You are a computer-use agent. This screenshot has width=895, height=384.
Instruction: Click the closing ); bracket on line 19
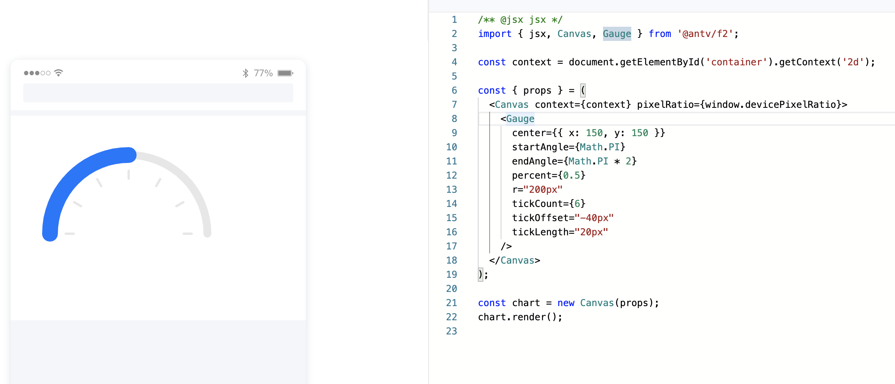[x=483, y=275]
